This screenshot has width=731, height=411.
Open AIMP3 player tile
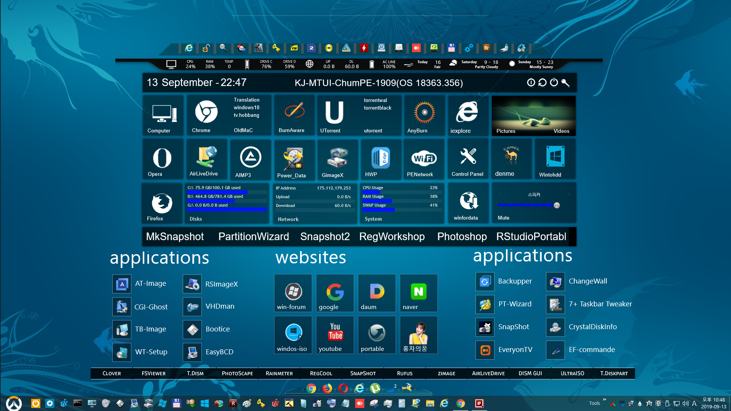click(250, 159)
